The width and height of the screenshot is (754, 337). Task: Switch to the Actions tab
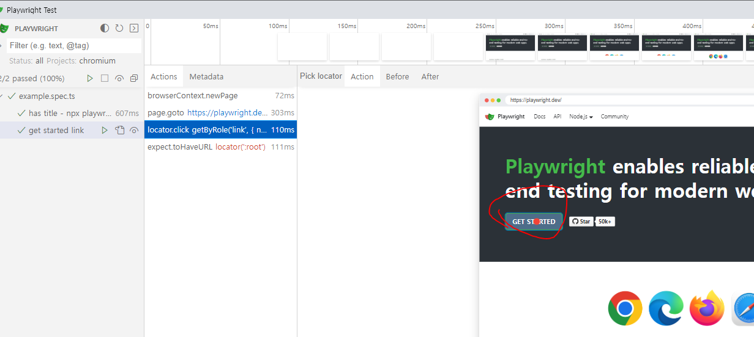click(x=163, y=76)
